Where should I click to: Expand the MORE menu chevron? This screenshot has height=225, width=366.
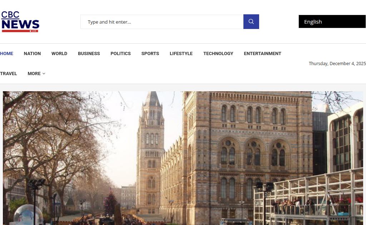[44, 74]
